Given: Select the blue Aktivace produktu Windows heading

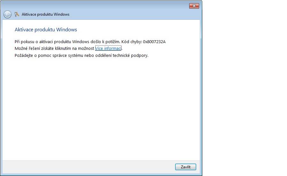Looking at the screenshot, I should pyautogui.click(x=46, y=30).
